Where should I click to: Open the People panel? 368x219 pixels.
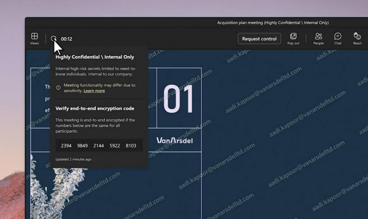318,39
